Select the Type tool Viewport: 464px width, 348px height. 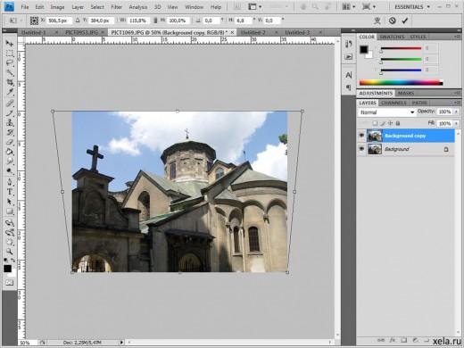(x=10, y=192)
